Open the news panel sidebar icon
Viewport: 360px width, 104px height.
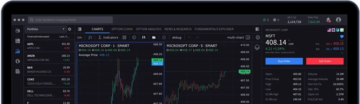coord(18,41)
